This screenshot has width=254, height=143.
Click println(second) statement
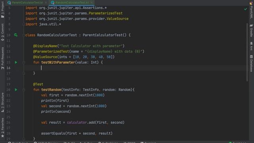pos(56,112)
